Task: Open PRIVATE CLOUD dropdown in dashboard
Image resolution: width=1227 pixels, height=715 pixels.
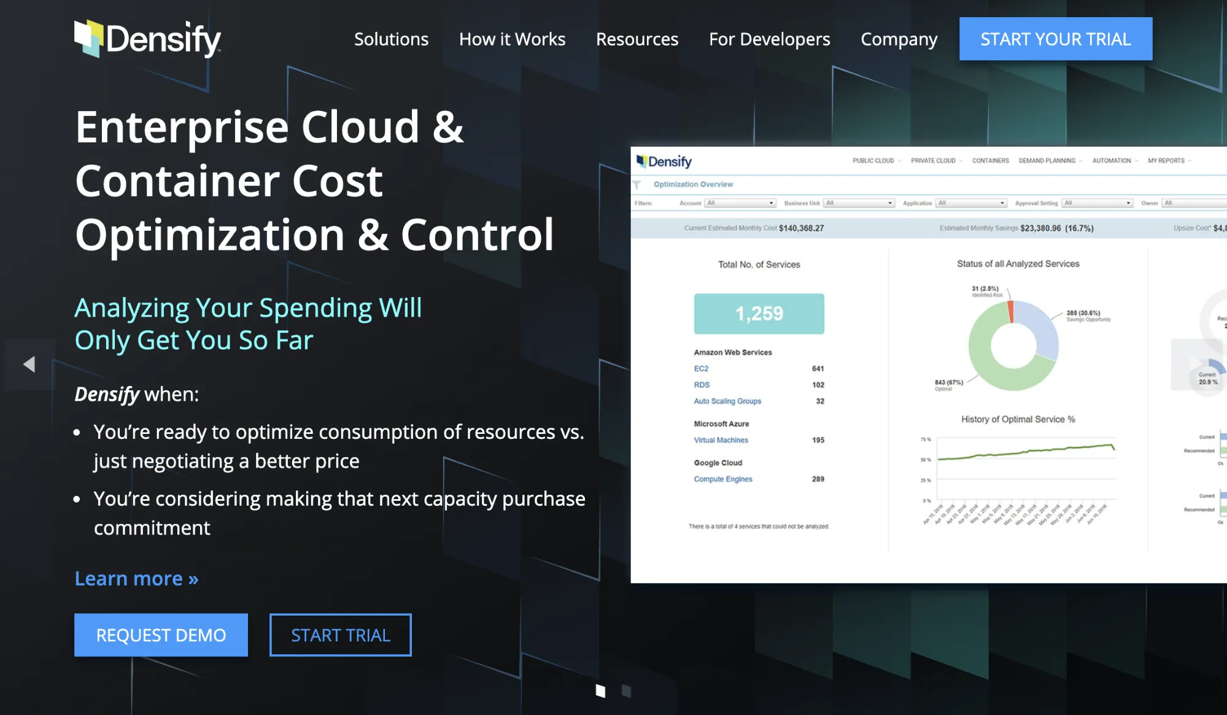Action: [937, 161]
